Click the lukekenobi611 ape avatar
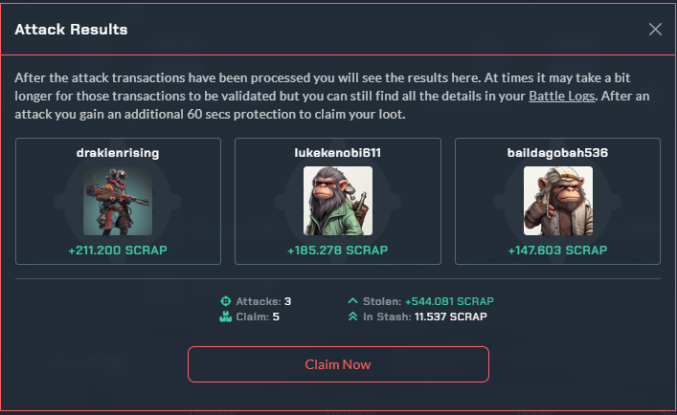 point(338,201)
